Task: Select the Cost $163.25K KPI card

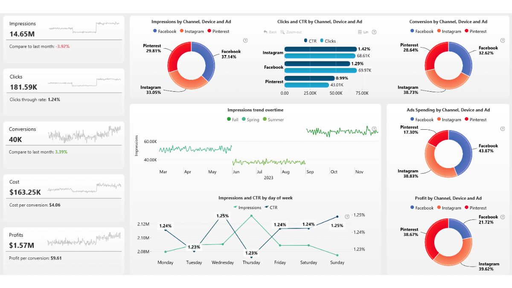Action: 64,198
